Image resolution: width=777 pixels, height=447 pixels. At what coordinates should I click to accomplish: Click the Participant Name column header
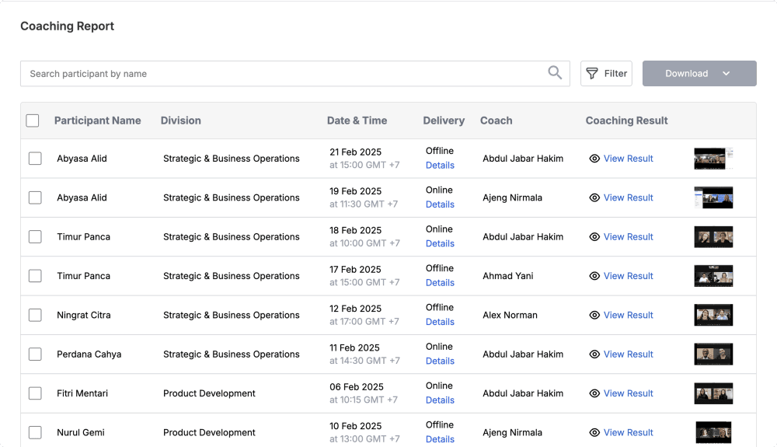pyautogui.click(x=98, y=120)
